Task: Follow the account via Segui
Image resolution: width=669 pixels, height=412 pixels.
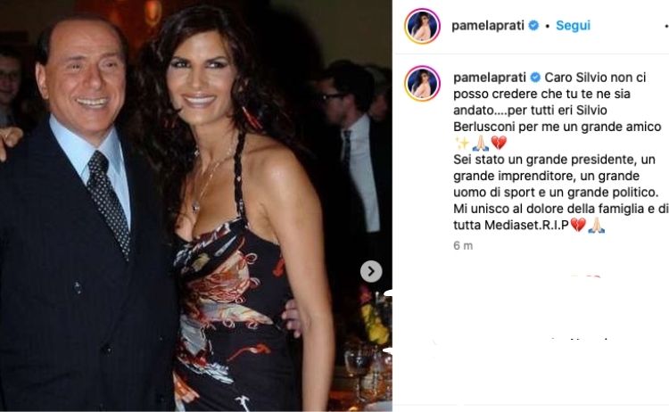Action: (573, 26)
